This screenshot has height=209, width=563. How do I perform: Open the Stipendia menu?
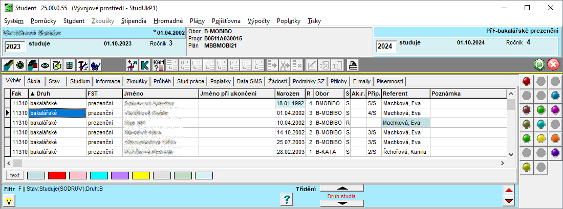[x=134, y=21]
